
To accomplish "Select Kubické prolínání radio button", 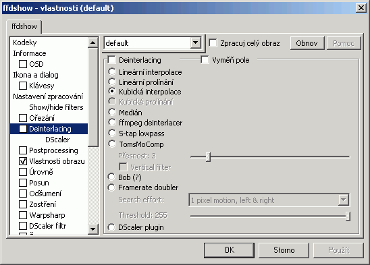I will (x=112, y=102).
